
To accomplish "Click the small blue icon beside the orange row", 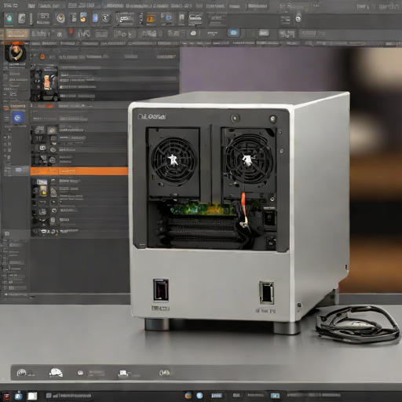I will (x=18, y=170).
